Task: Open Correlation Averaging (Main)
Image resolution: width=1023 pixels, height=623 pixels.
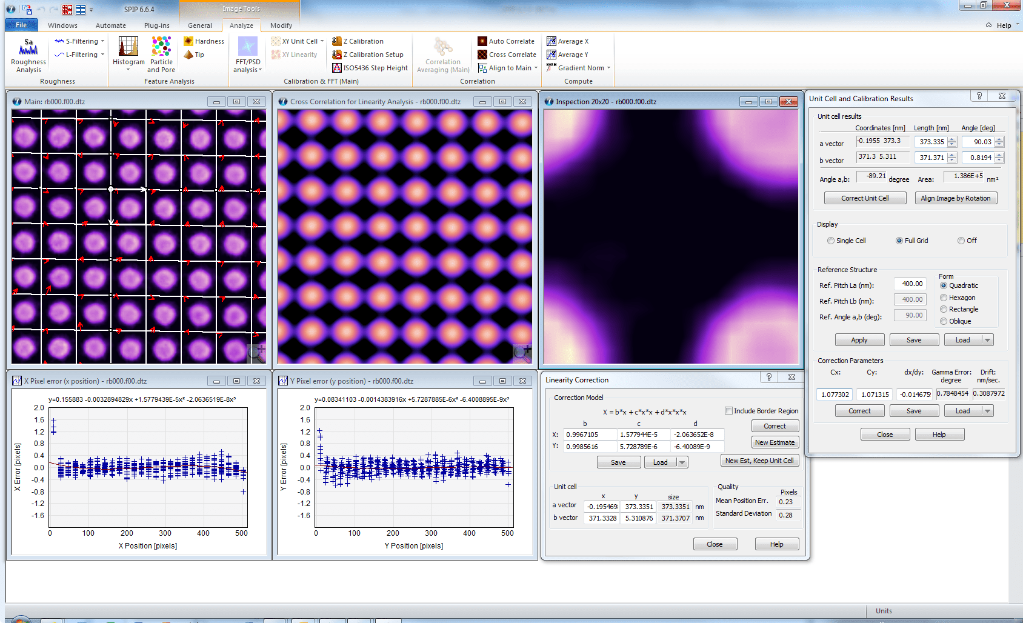Action: coord(442,55)
